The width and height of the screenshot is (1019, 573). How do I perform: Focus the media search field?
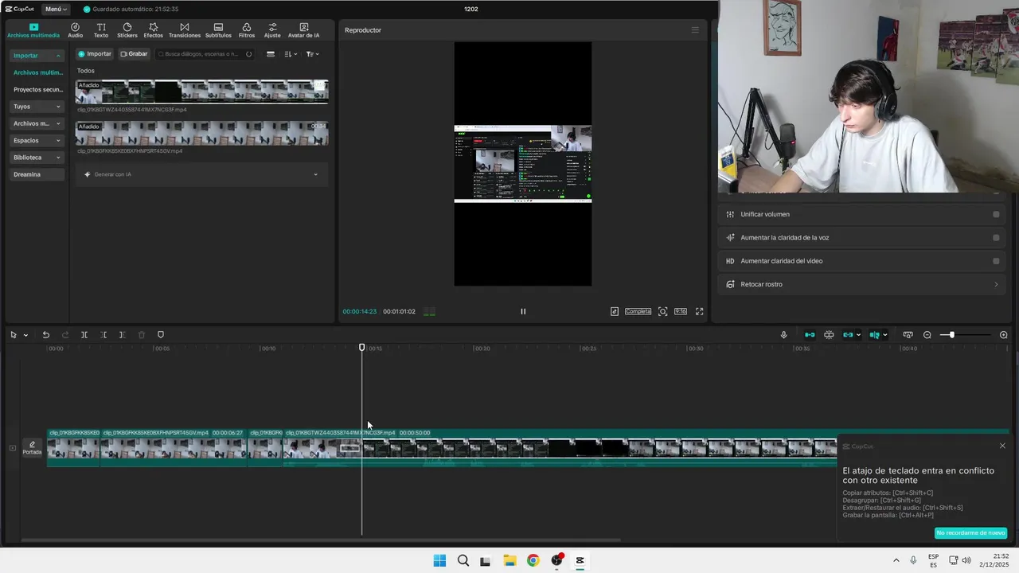[x=205, y=54]
